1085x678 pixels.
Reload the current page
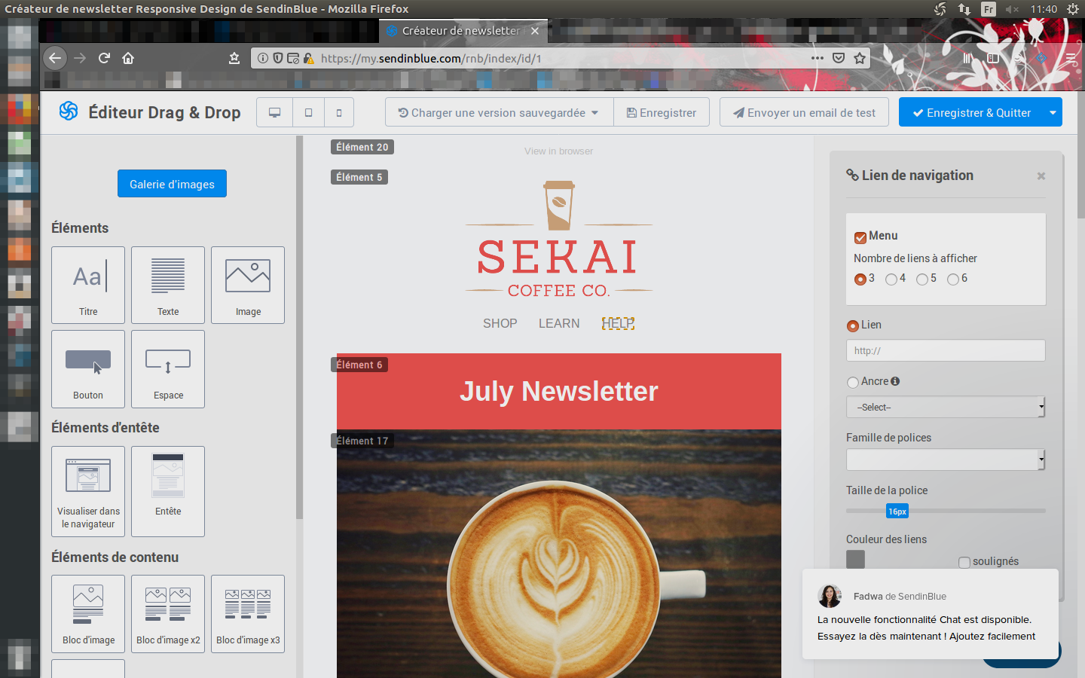(105, 58)
